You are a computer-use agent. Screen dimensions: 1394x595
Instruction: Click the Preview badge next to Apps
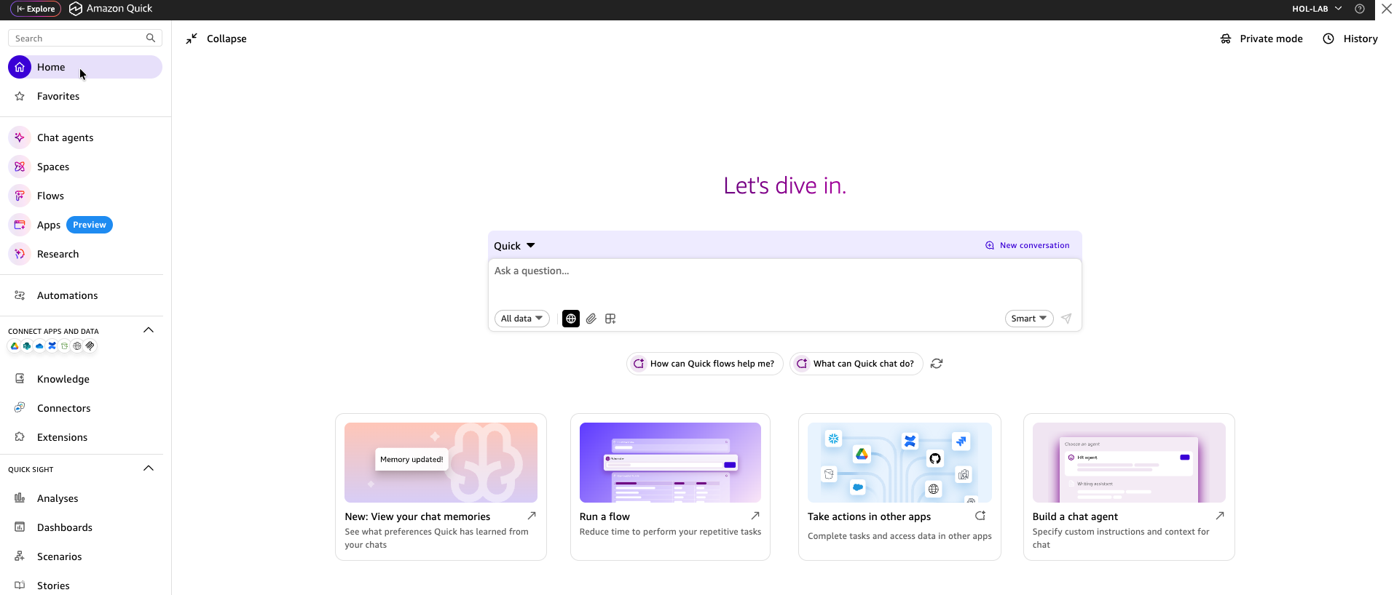click(x=90, y=225)
